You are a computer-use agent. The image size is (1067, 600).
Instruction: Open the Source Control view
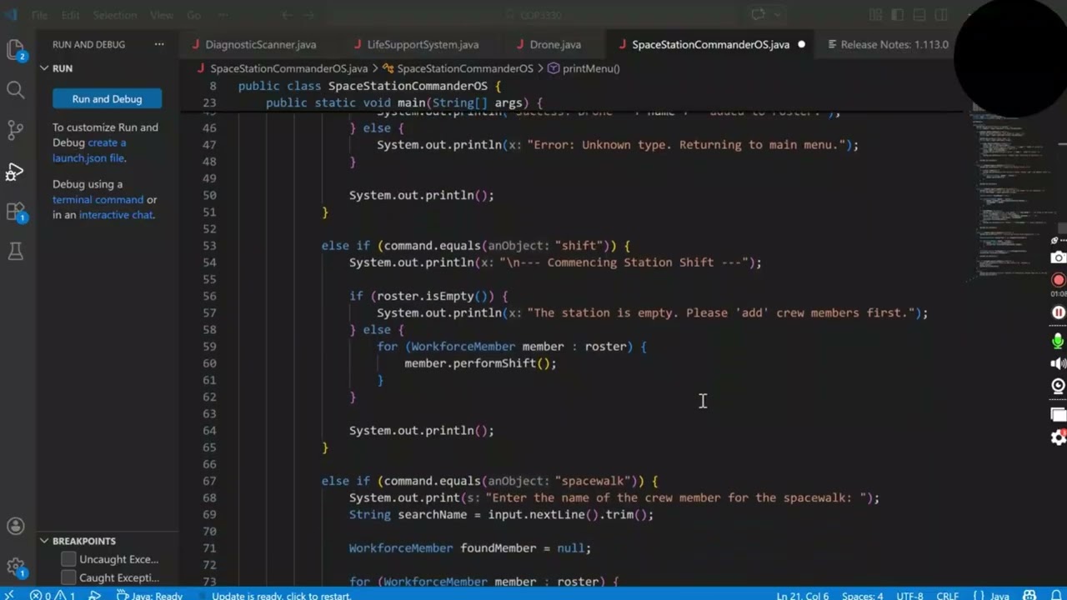coord(15,130)
